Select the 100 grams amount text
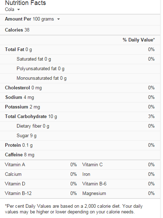 pyautogui.click(x=43, y=19)
